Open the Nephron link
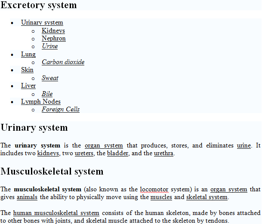Viewport: 262px width, 224px height. 54,38
